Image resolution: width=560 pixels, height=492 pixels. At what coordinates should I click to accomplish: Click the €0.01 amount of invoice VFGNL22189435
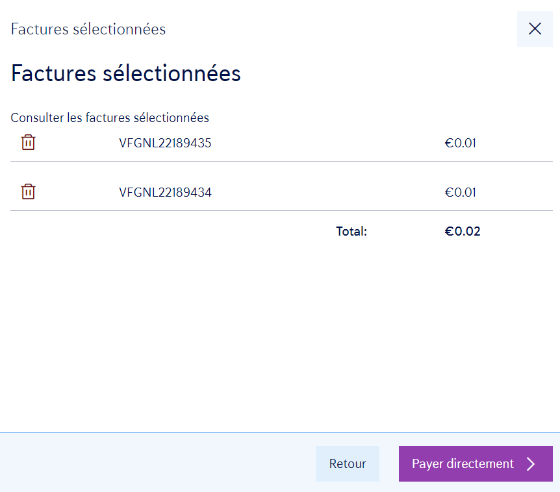pyautogui.click(x=460, y=143)
